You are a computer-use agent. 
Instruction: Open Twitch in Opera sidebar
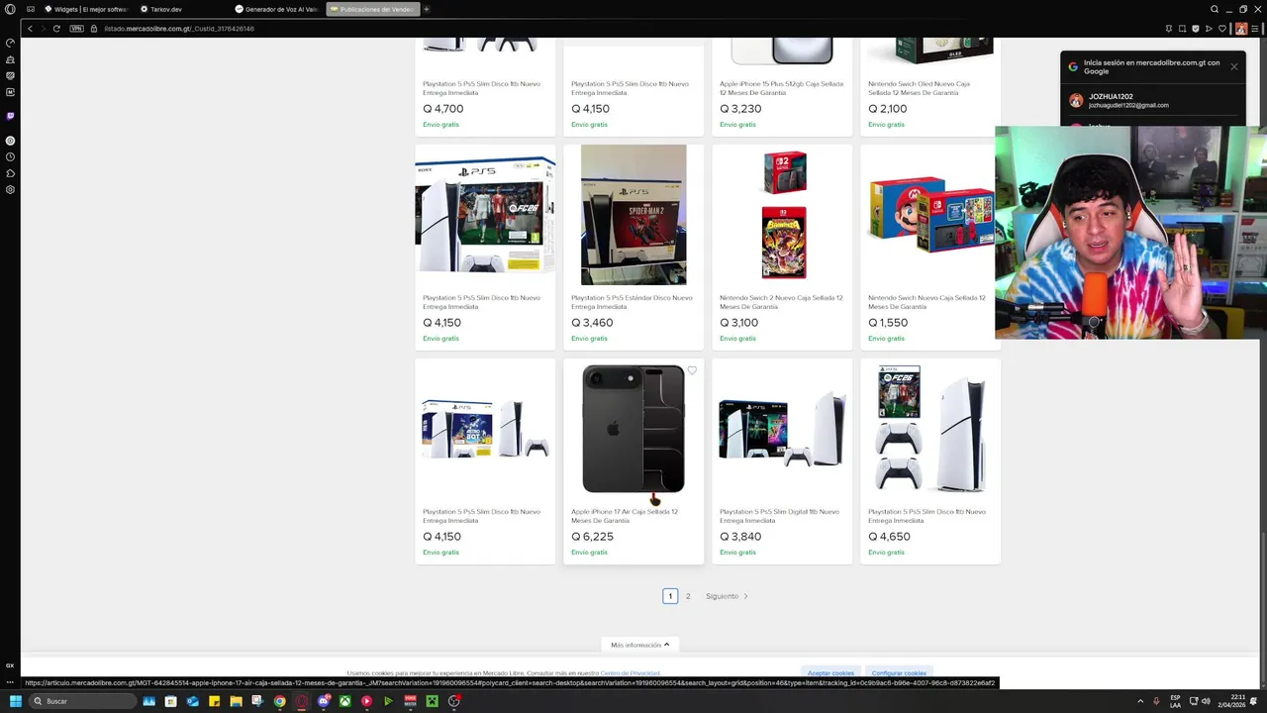point(10,116)
